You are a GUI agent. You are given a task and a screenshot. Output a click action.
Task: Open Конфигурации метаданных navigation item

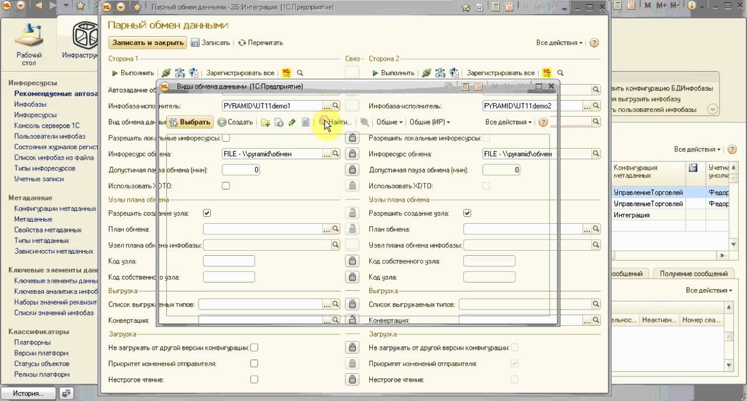coord(55,208)
